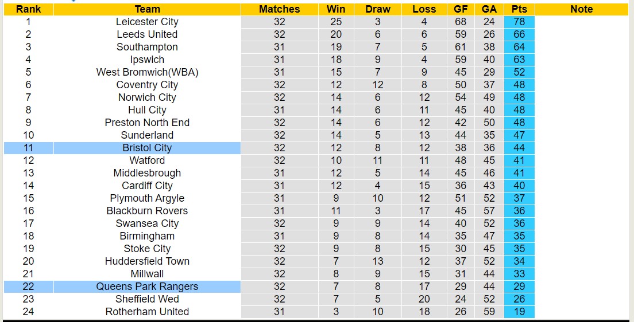634x322 pixels.
Task: Click Leicester City's 78 points cell
Action: pyautogui.click(x=519, y=22)
